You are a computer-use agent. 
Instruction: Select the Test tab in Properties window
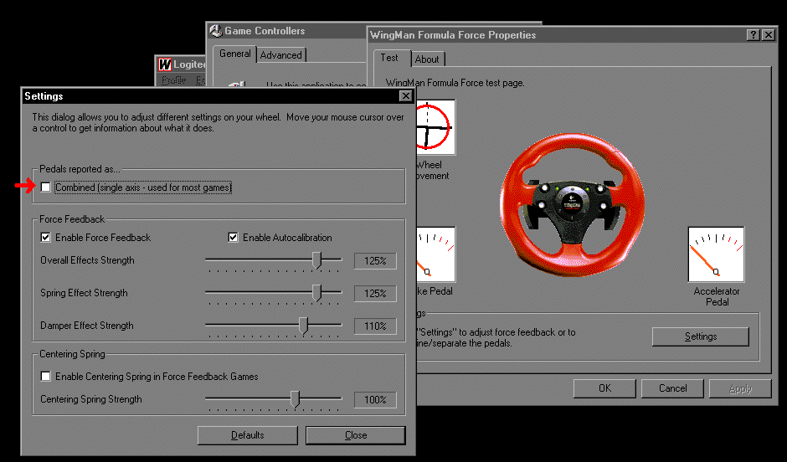pyautogui.click(x=389, y=58)
